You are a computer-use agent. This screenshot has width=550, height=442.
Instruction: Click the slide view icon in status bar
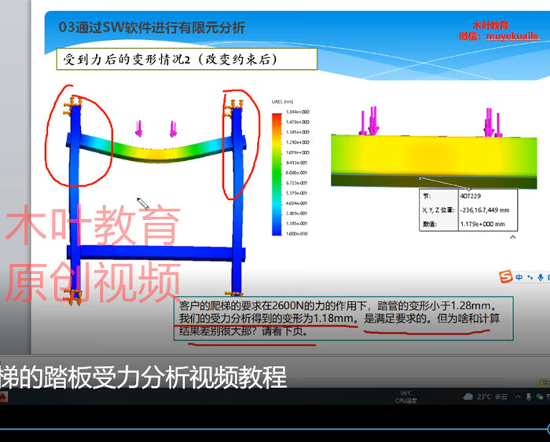click(x=544, y=382)
